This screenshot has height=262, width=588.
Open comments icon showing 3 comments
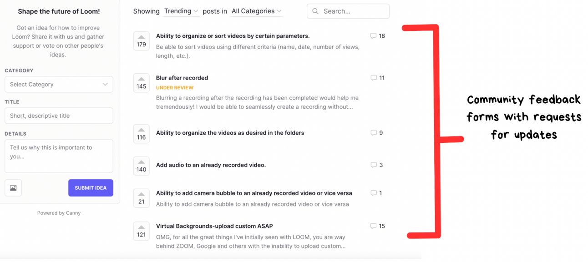coord(373,165)
